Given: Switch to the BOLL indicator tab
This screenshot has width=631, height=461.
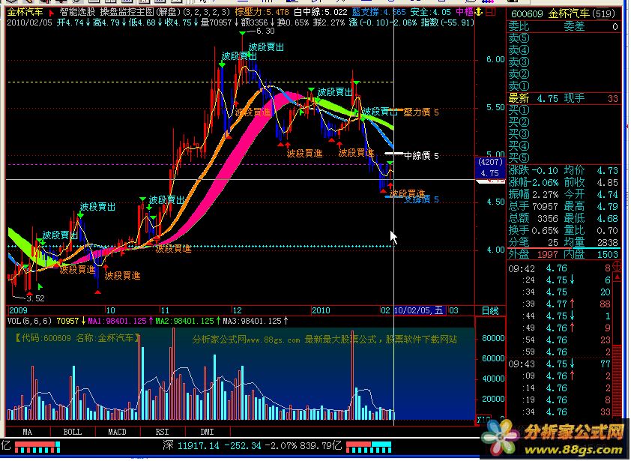Looking at the screenshot, I should click(x=73, y=432).
